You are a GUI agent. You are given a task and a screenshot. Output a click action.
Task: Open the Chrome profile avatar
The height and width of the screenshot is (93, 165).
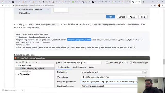[x=159, y=6]
